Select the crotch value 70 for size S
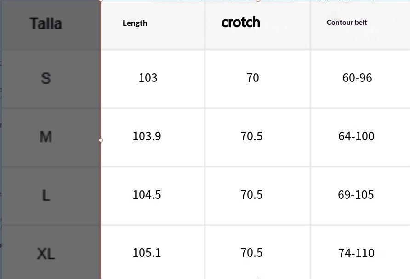Screen dimensions: 410x279 click(253, 78)
